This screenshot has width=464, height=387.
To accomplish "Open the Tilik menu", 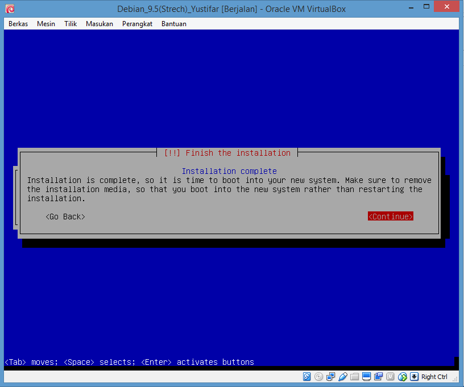I will tap(71, 24).
